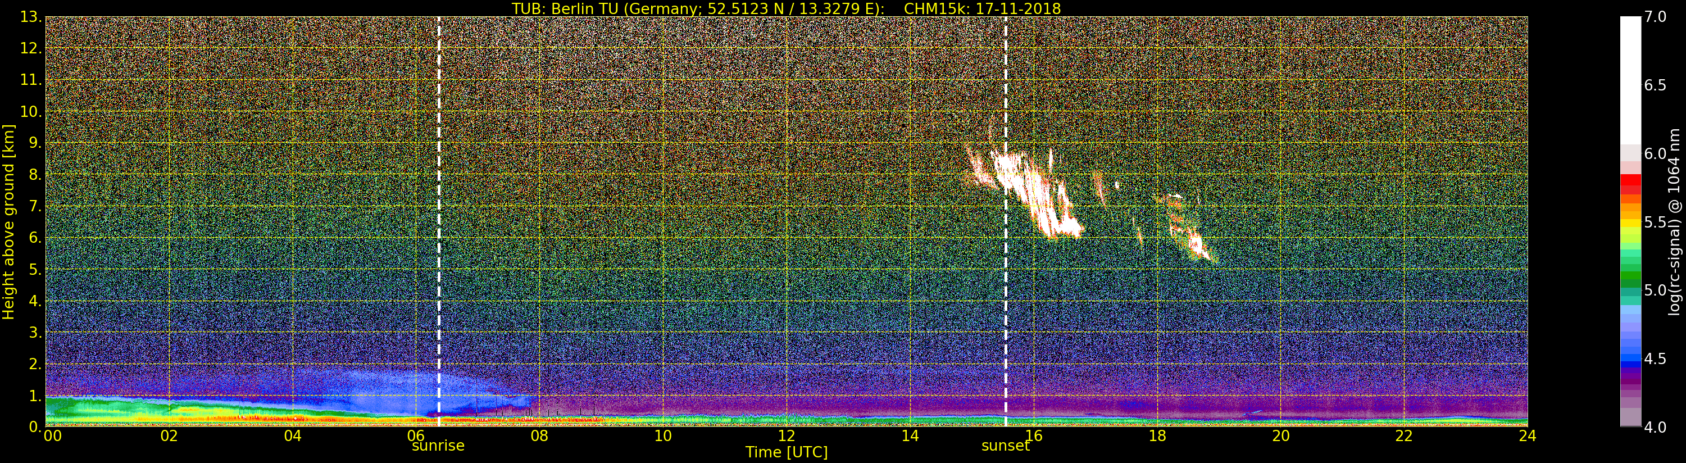This screenshot has height=463, width=1686.
Task: Click the height-axis tick label "1."
Action: 35,395
